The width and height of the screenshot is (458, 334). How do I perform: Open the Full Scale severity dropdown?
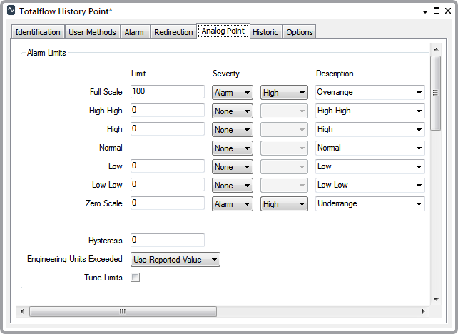click(x=233, y=92)
